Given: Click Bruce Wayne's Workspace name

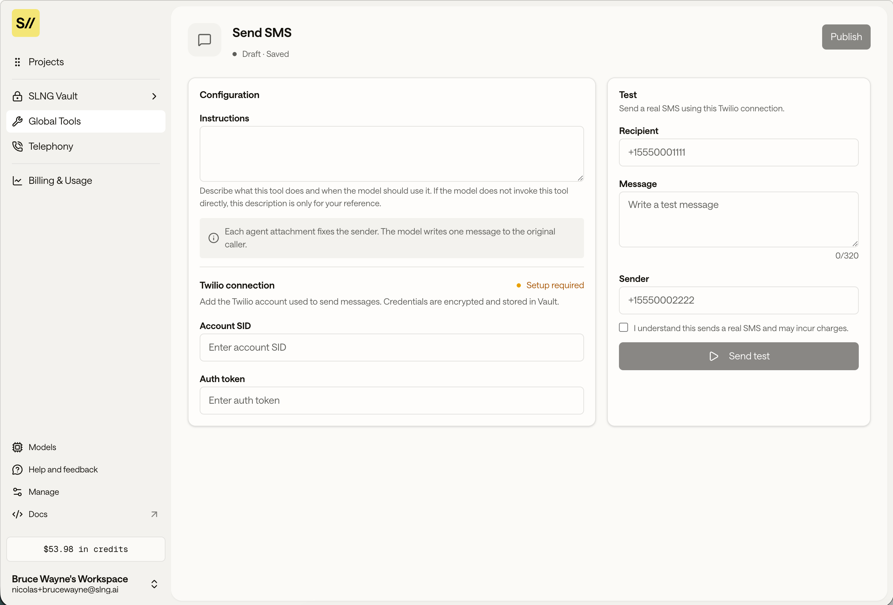Looking at the screenshot, I should click(x=70, y=578).
